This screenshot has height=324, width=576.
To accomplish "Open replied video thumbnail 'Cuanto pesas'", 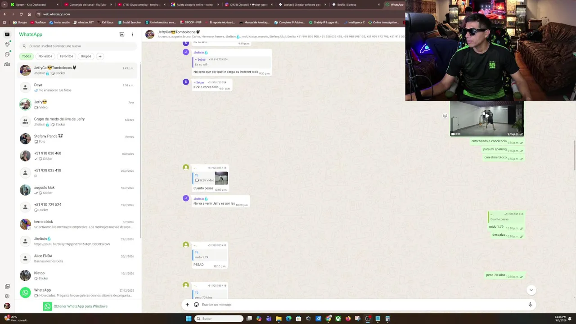I will 221,178.
